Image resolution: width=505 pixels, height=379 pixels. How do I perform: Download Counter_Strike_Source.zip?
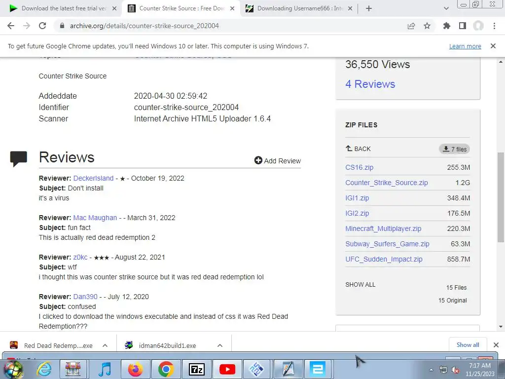[387, 183]
